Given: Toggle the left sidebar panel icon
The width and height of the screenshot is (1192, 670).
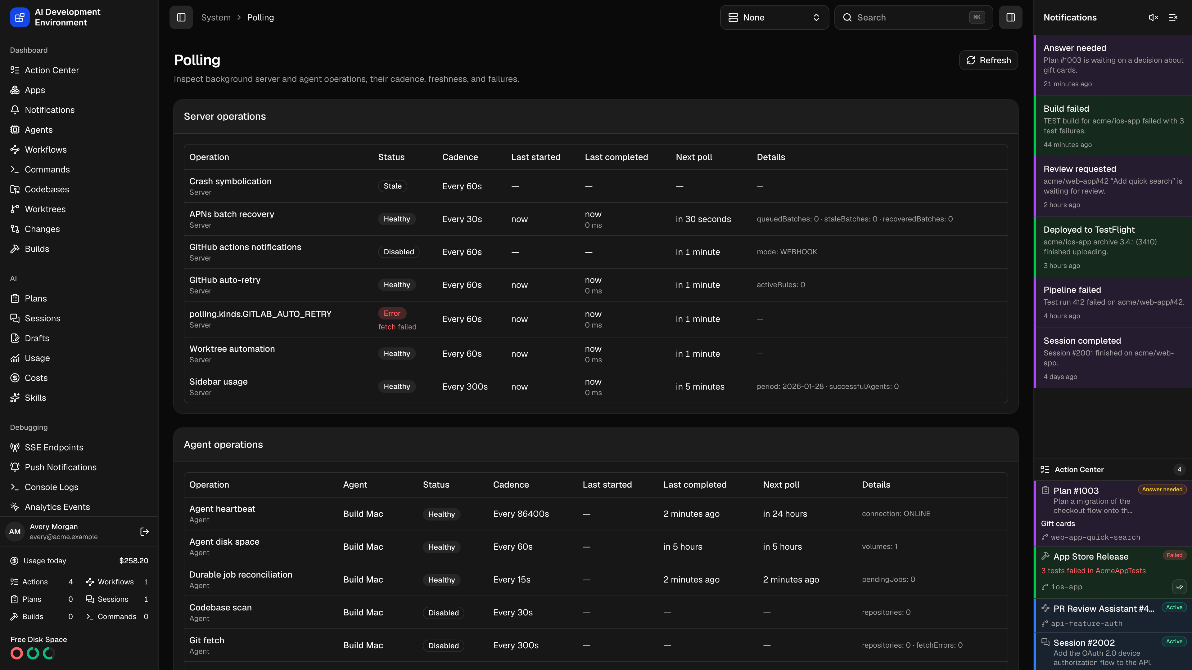Looking at the screenshot, I should [x=181, y=18].
